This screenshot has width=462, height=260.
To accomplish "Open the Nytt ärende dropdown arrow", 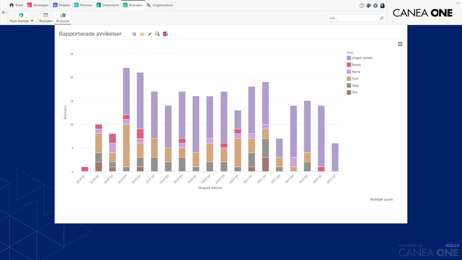I will 32,21.
